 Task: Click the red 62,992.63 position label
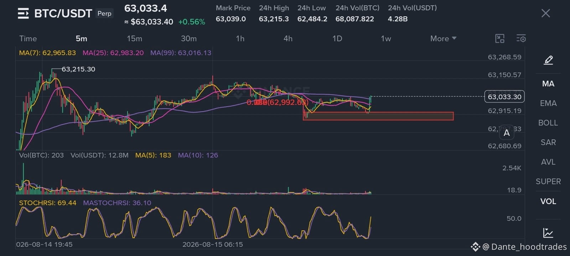pos(278,102)
